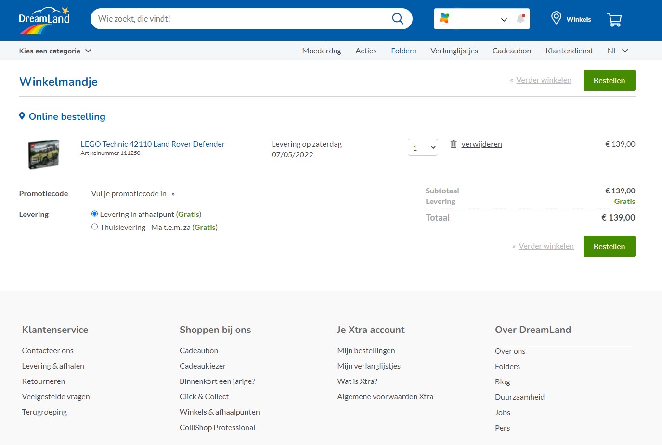Open the NL language dropdown
The height and width of the screenshot is (445, 662).
point(618,51)
